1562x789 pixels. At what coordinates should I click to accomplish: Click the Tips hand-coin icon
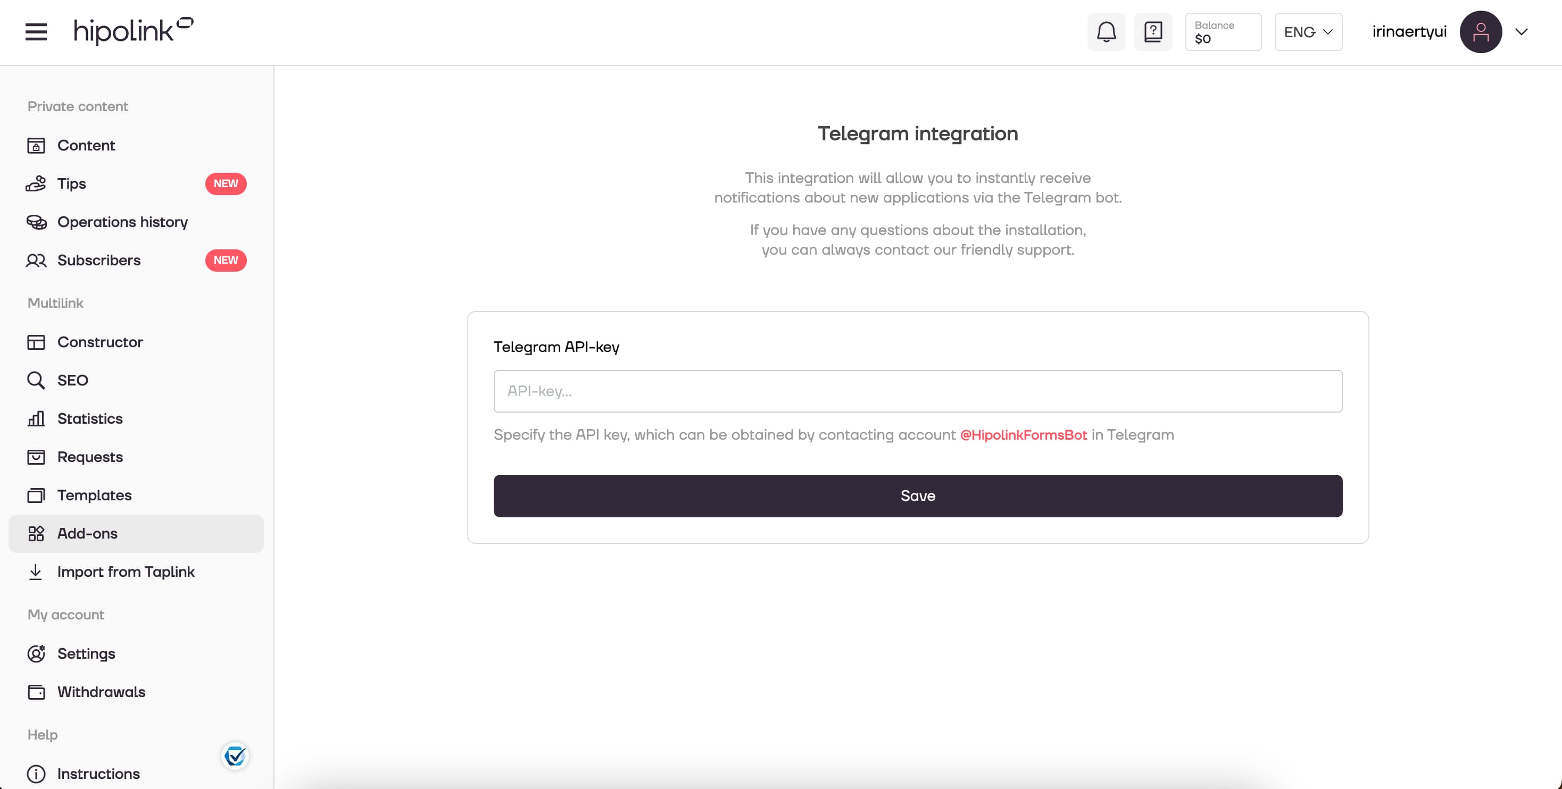(36, 183)
